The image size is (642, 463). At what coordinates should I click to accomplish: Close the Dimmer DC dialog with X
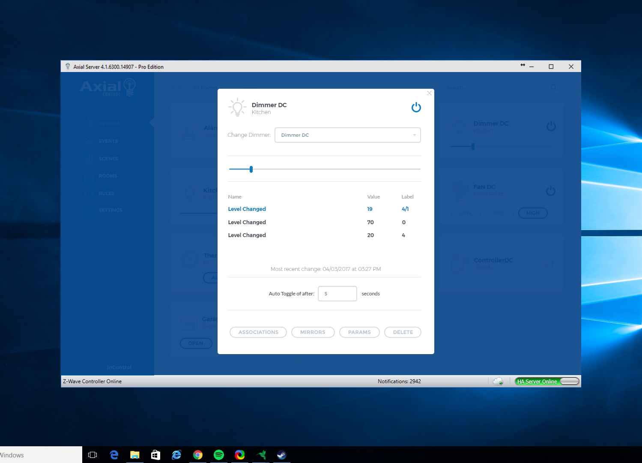[x=429, y=93]
